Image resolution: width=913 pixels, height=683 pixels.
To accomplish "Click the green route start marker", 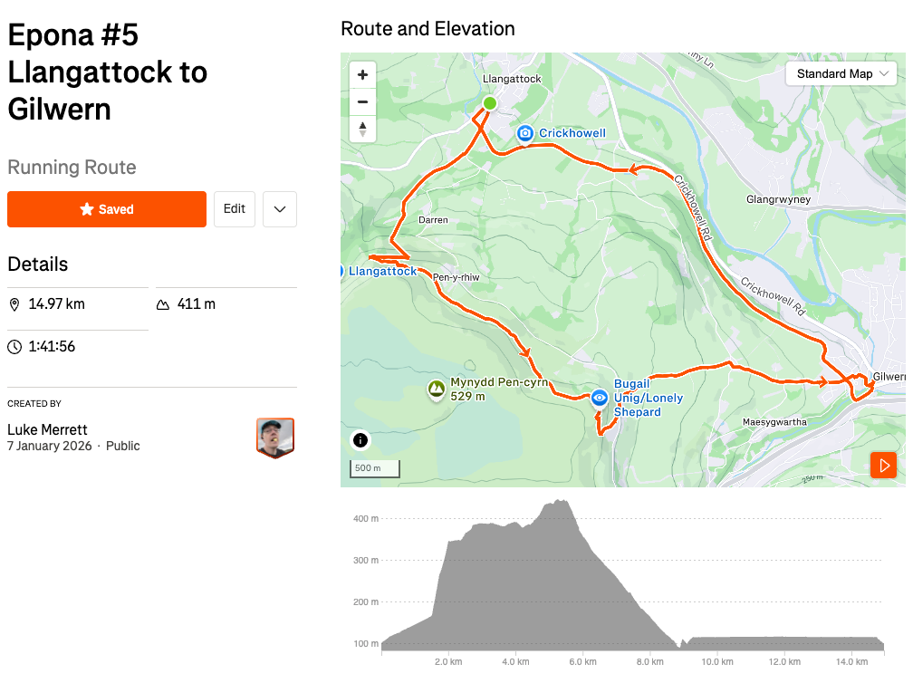I will pos(489,103).
